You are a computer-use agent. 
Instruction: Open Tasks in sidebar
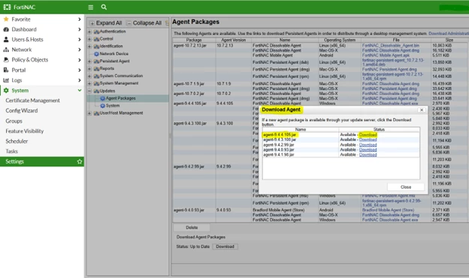(12, 151)
